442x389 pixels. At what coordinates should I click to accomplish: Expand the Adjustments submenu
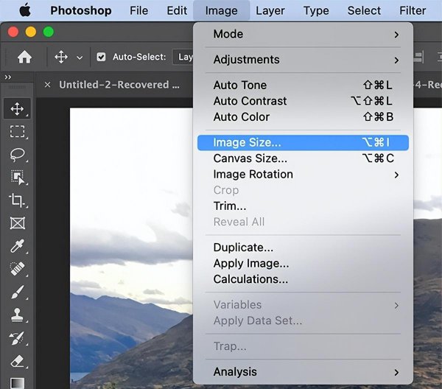pyautogui.click(x=303, y=60)
